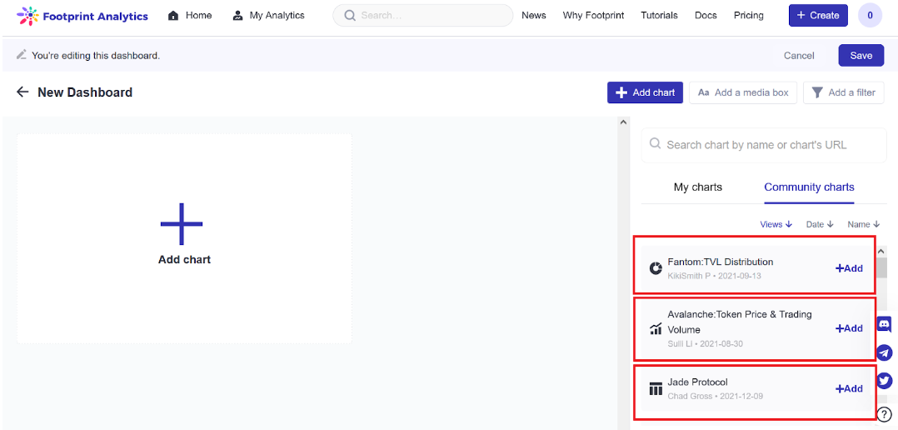Screen dimensions: 898x430
Task: Click the pencil editing icon
Action: click(x=21, y=55)
